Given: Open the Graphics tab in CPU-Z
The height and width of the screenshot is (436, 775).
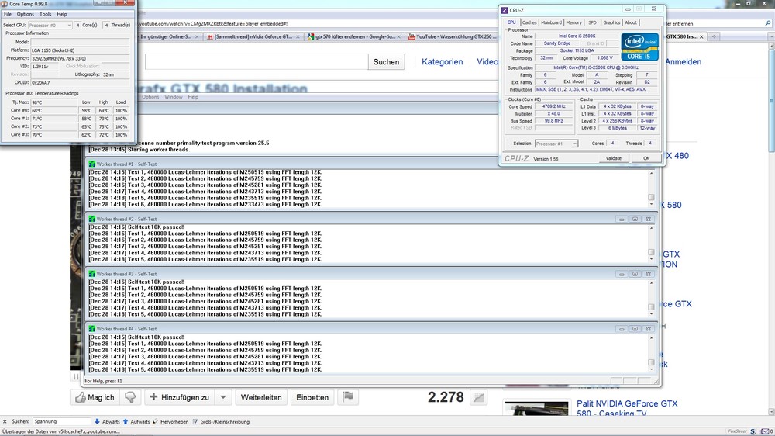Looking at the screenshot, I should tap(611, 22).
